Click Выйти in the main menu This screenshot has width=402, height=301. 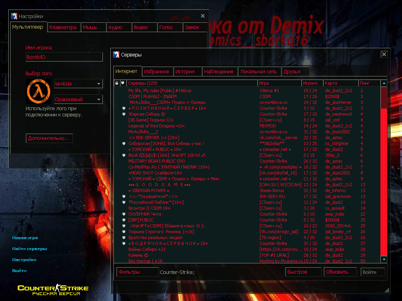point(20,271)
